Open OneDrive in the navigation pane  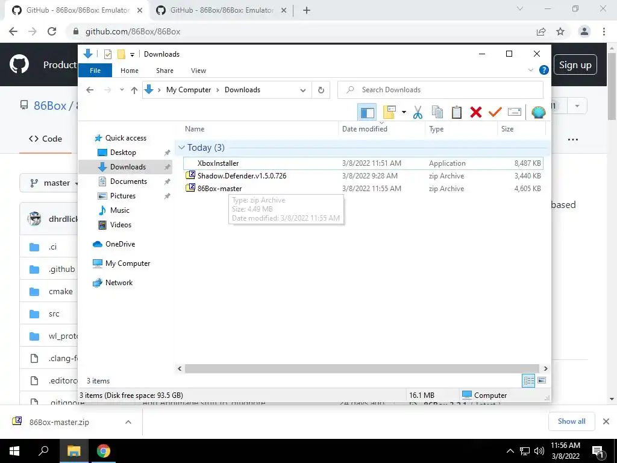[x=114, y=244]
